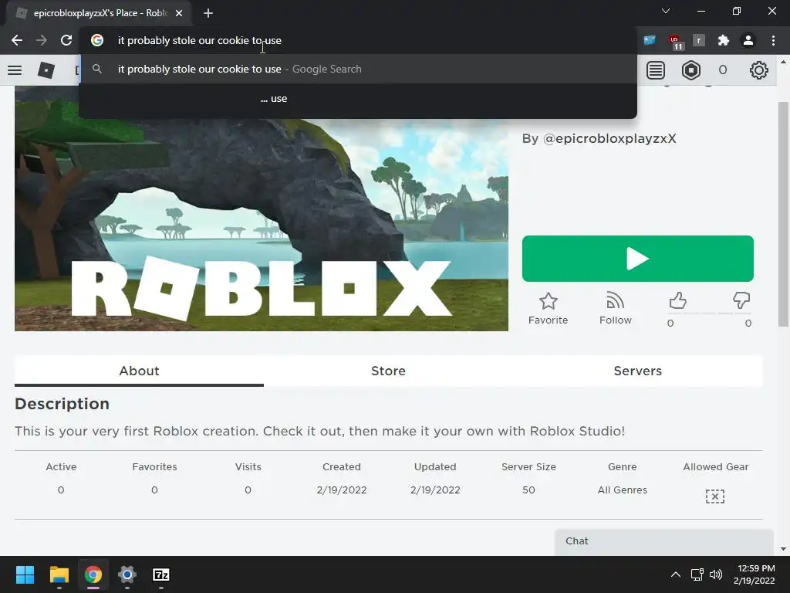Open File Explorer from the taskbar
The height and width of the screenshot is (593, 790).
(x=59, y=574)
